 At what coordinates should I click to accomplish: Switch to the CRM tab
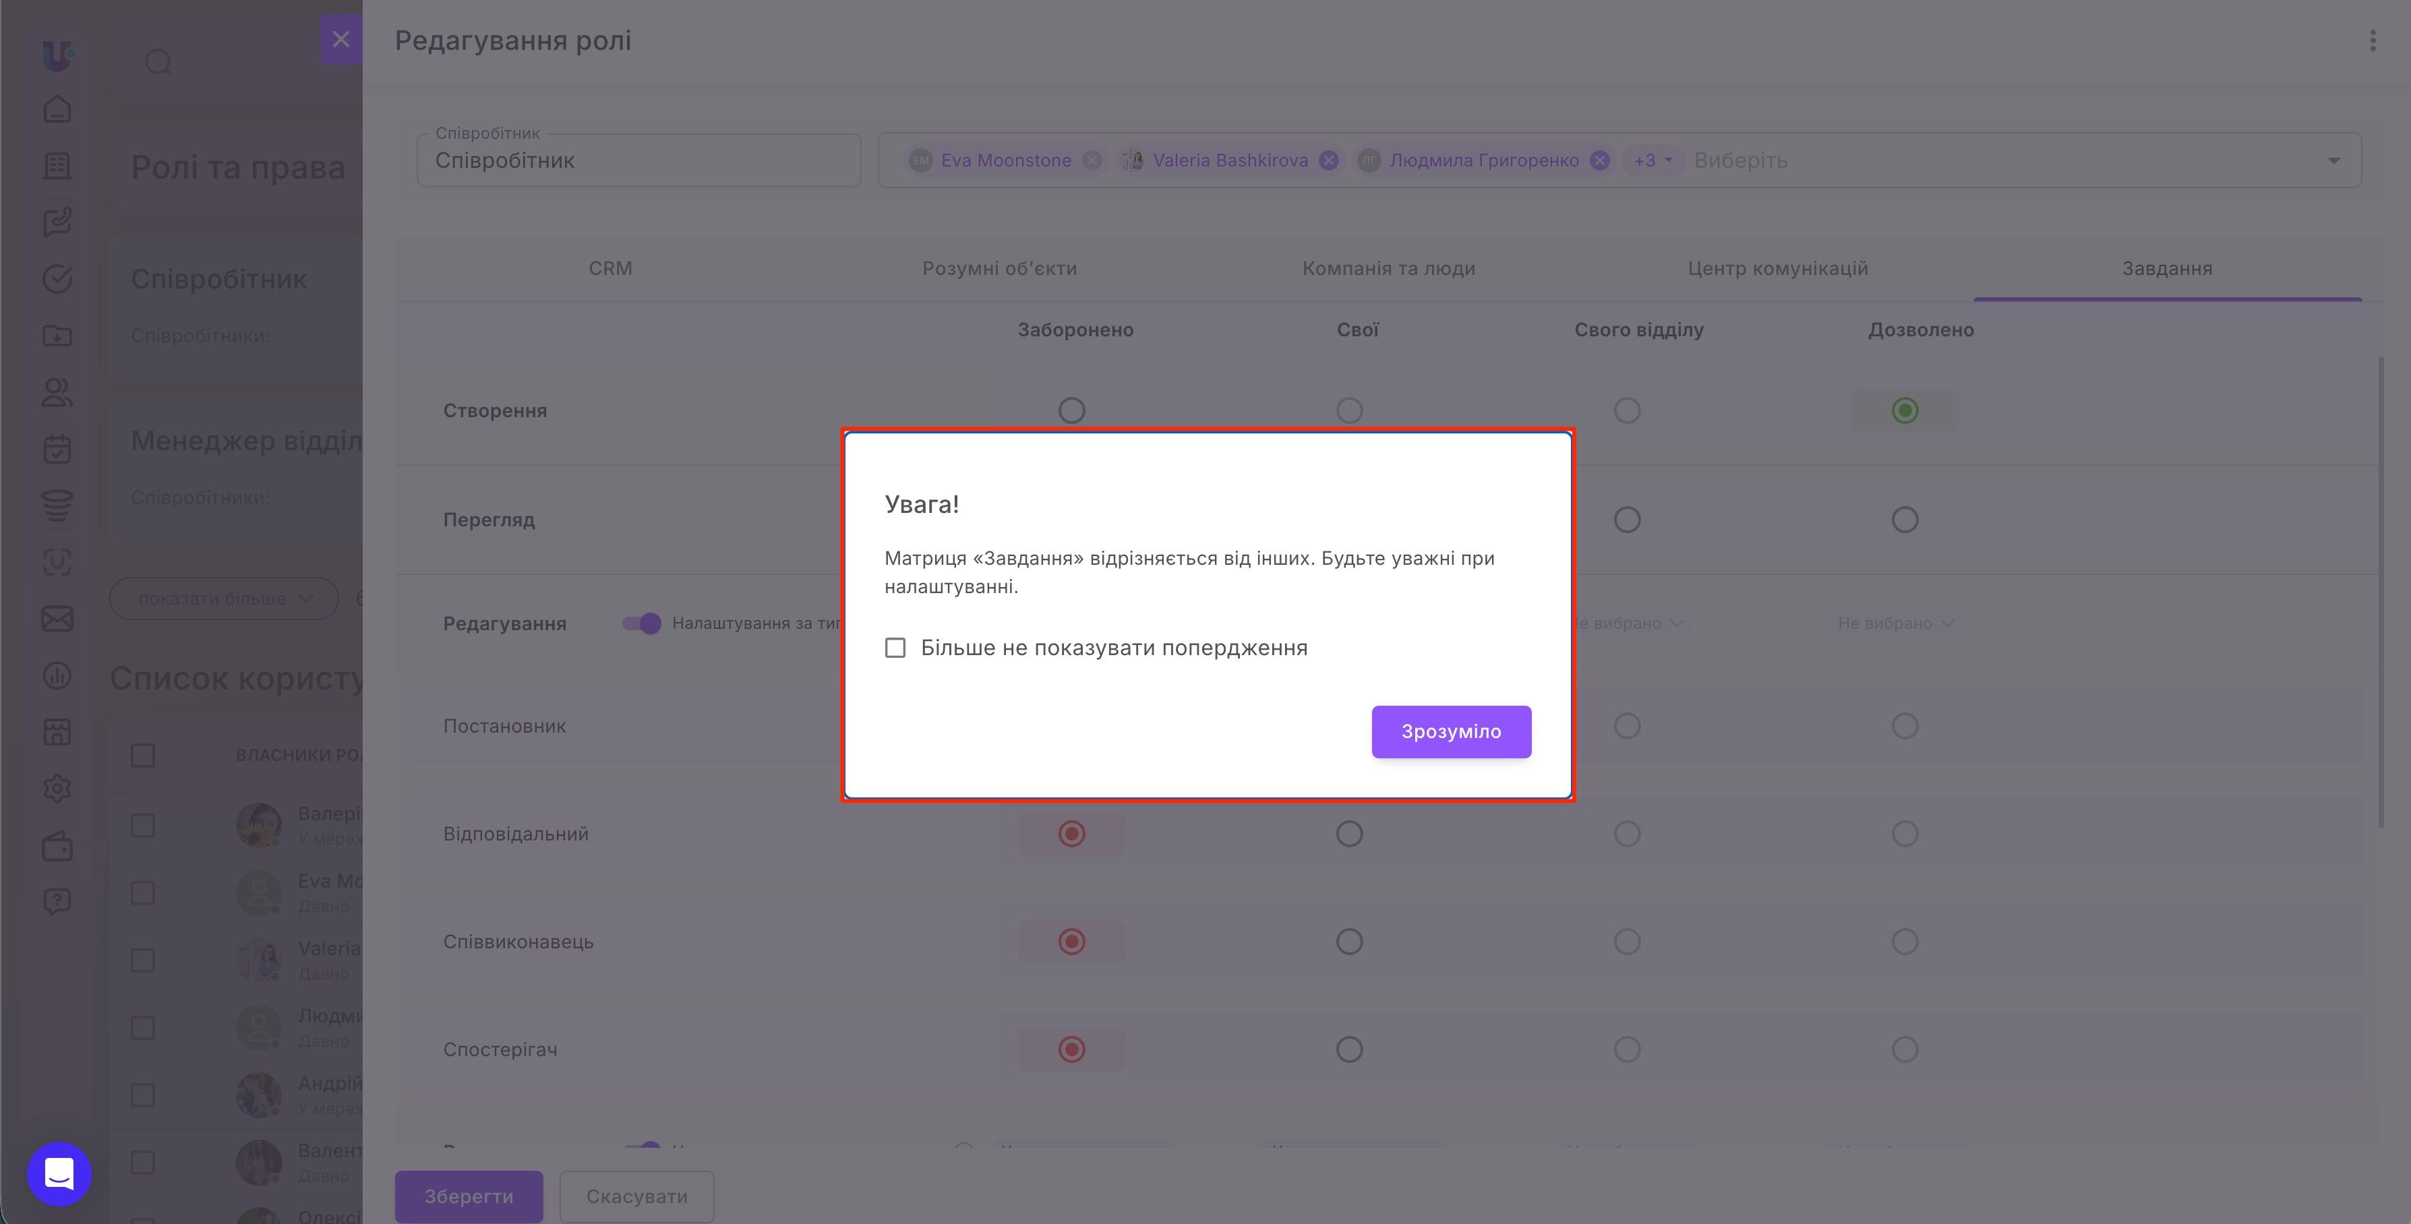point(610,268)
